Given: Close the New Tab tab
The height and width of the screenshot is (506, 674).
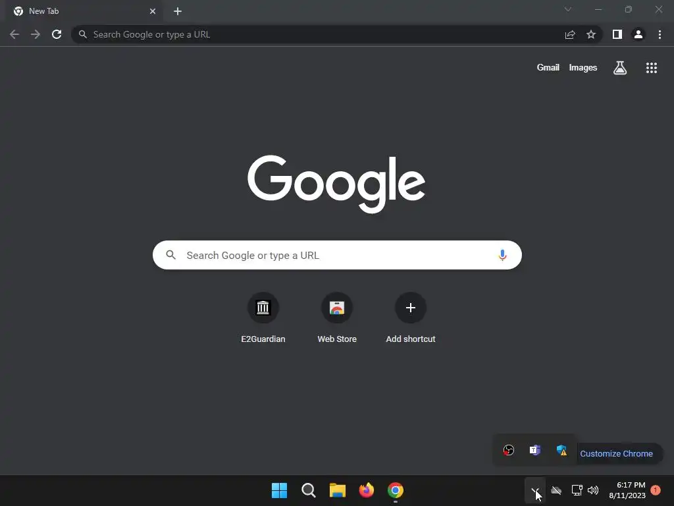Looking at the screenshot, I should pyautogui.click(x=153, y=11).
